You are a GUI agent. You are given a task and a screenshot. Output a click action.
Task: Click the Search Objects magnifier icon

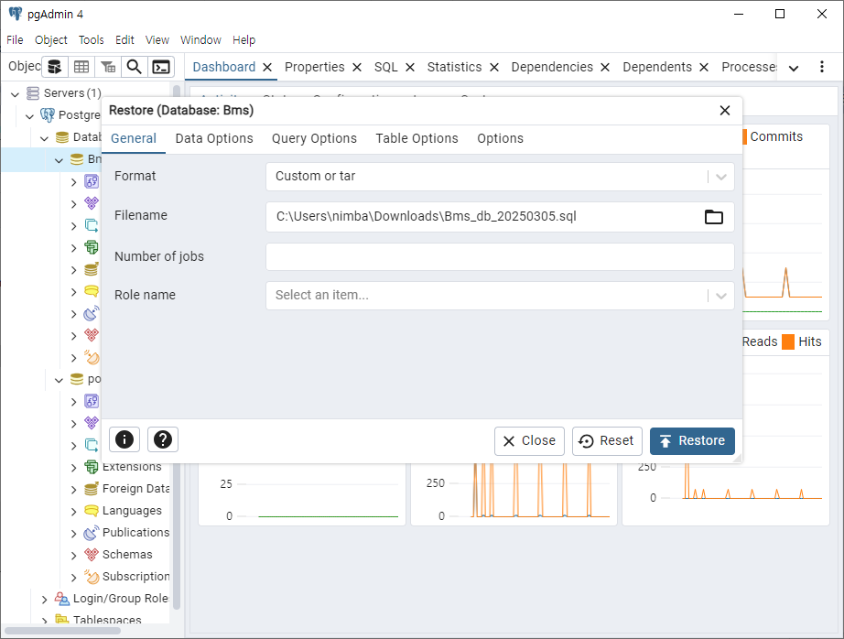coord(134,67)
